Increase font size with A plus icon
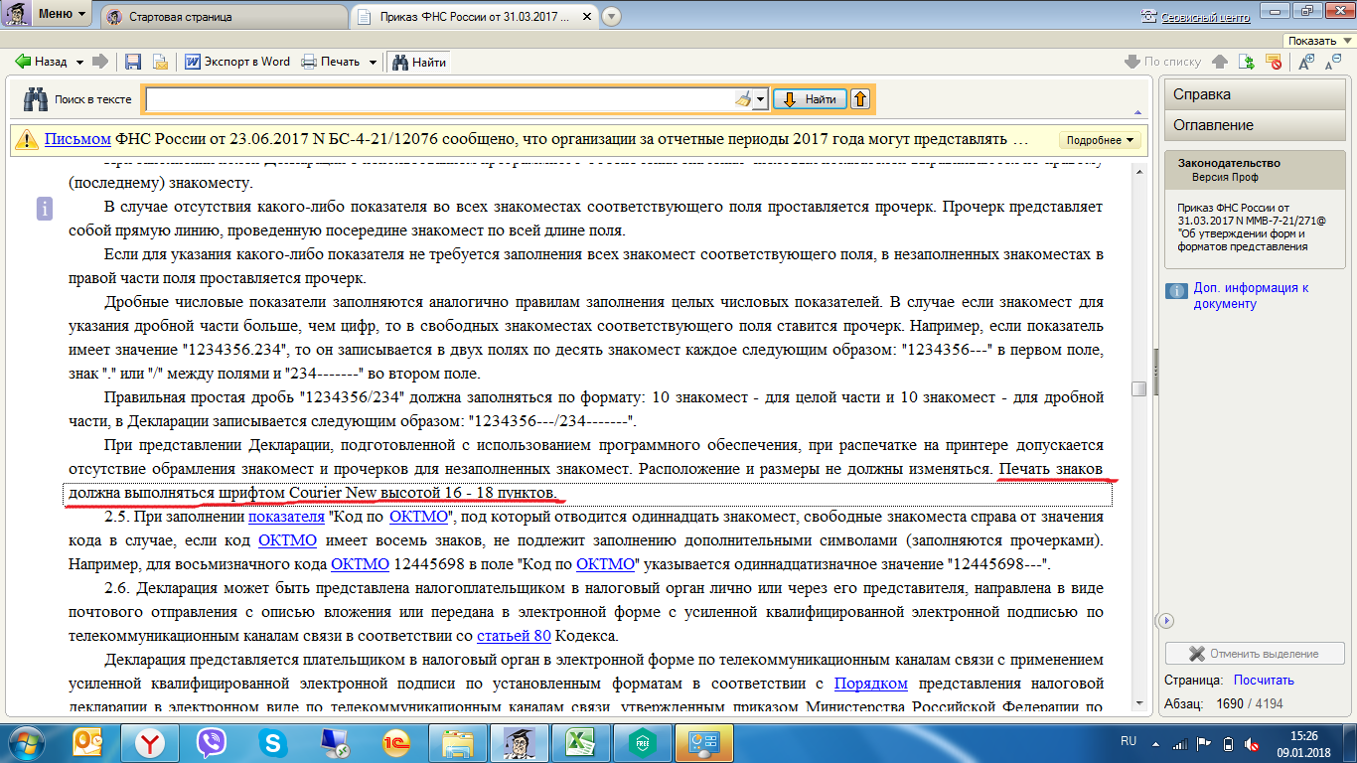The image size is (1357, 763). point(1305,61)
